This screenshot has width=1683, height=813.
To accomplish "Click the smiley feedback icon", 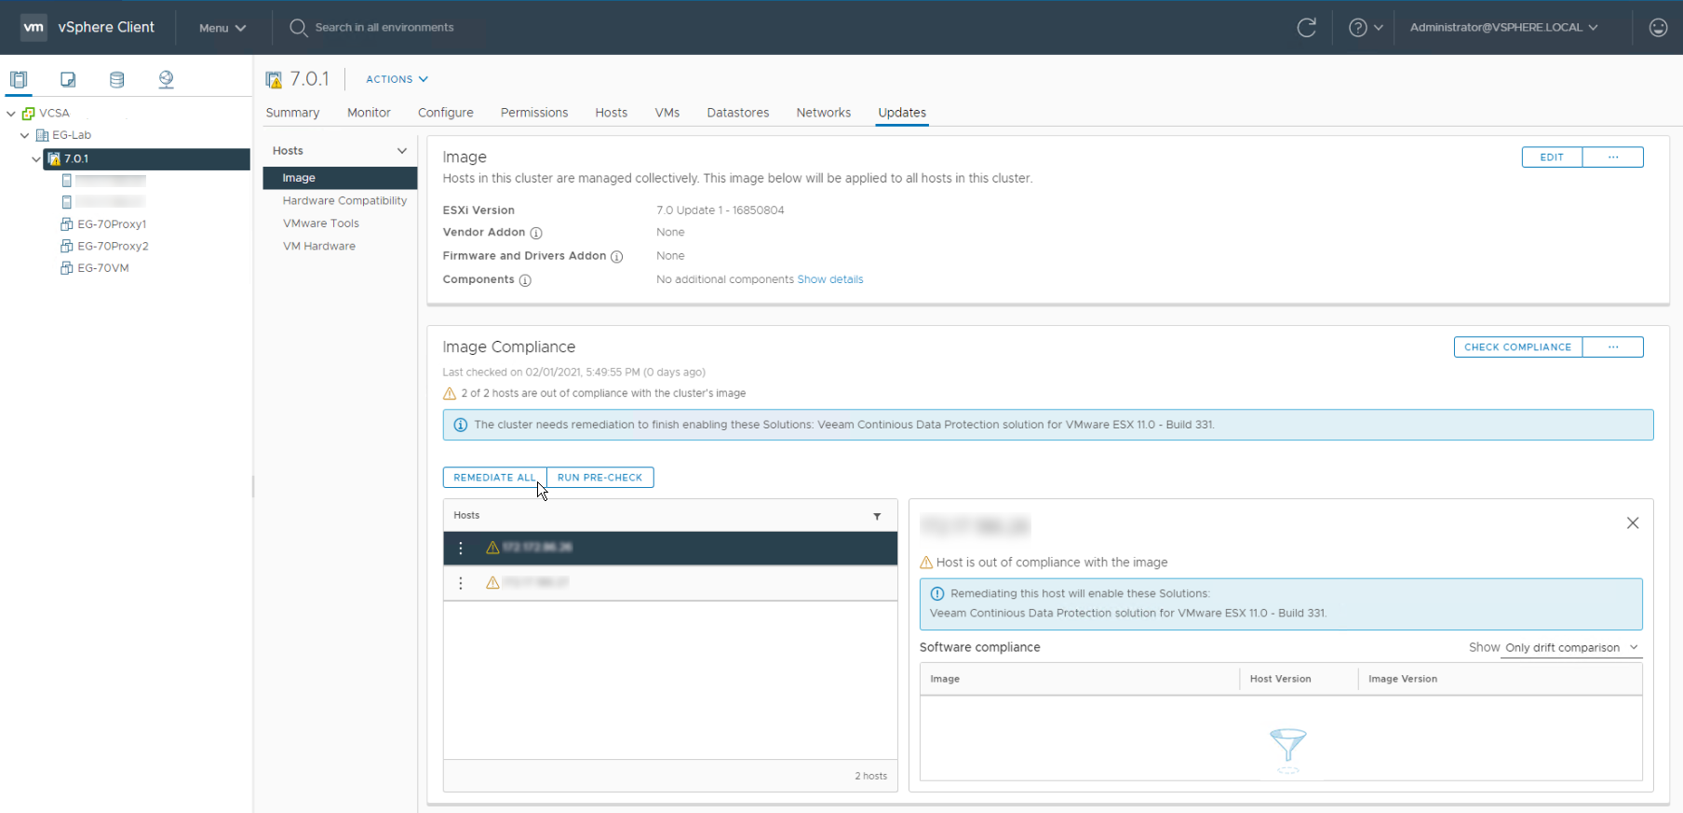I will click(1658, 28).
